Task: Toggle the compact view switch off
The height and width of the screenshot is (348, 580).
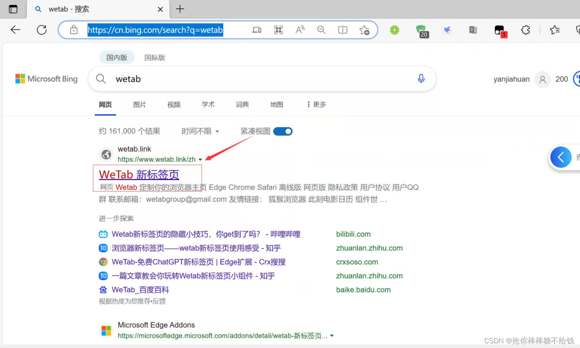Action: pos(283,132)
